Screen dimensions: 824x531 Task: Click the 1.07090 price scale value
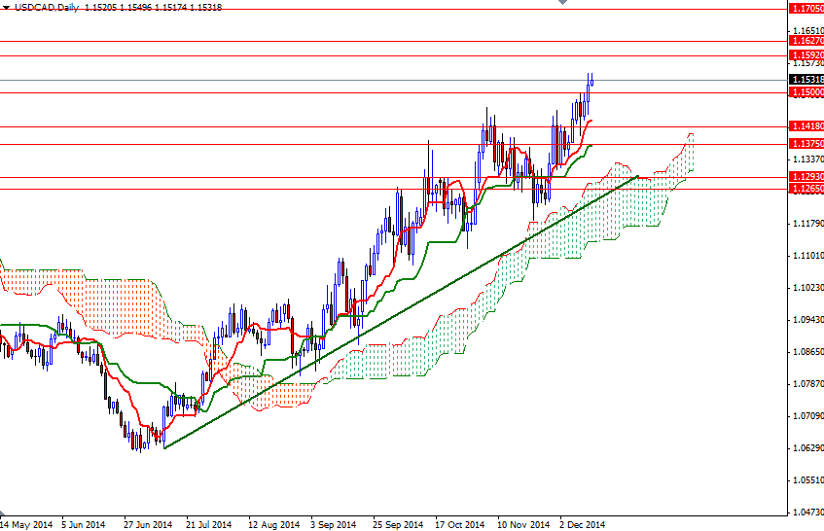click(x=808, y=416)
